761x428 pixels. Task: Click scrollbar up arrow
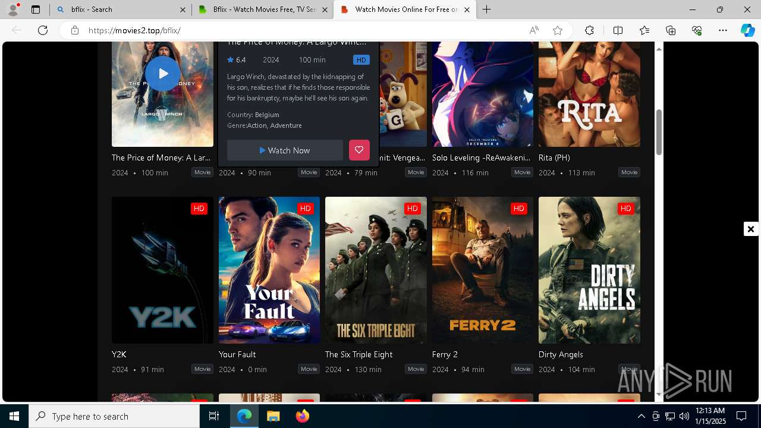tap(659, 48)
